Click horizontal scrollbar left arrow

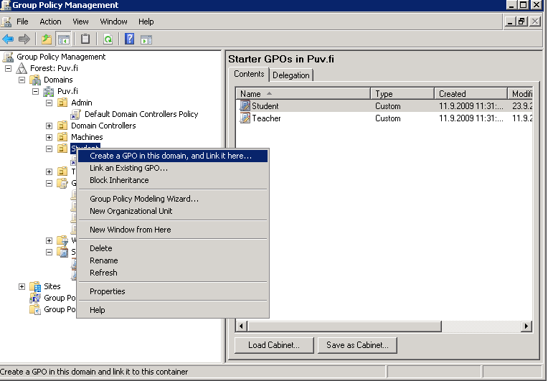point(241,326)
